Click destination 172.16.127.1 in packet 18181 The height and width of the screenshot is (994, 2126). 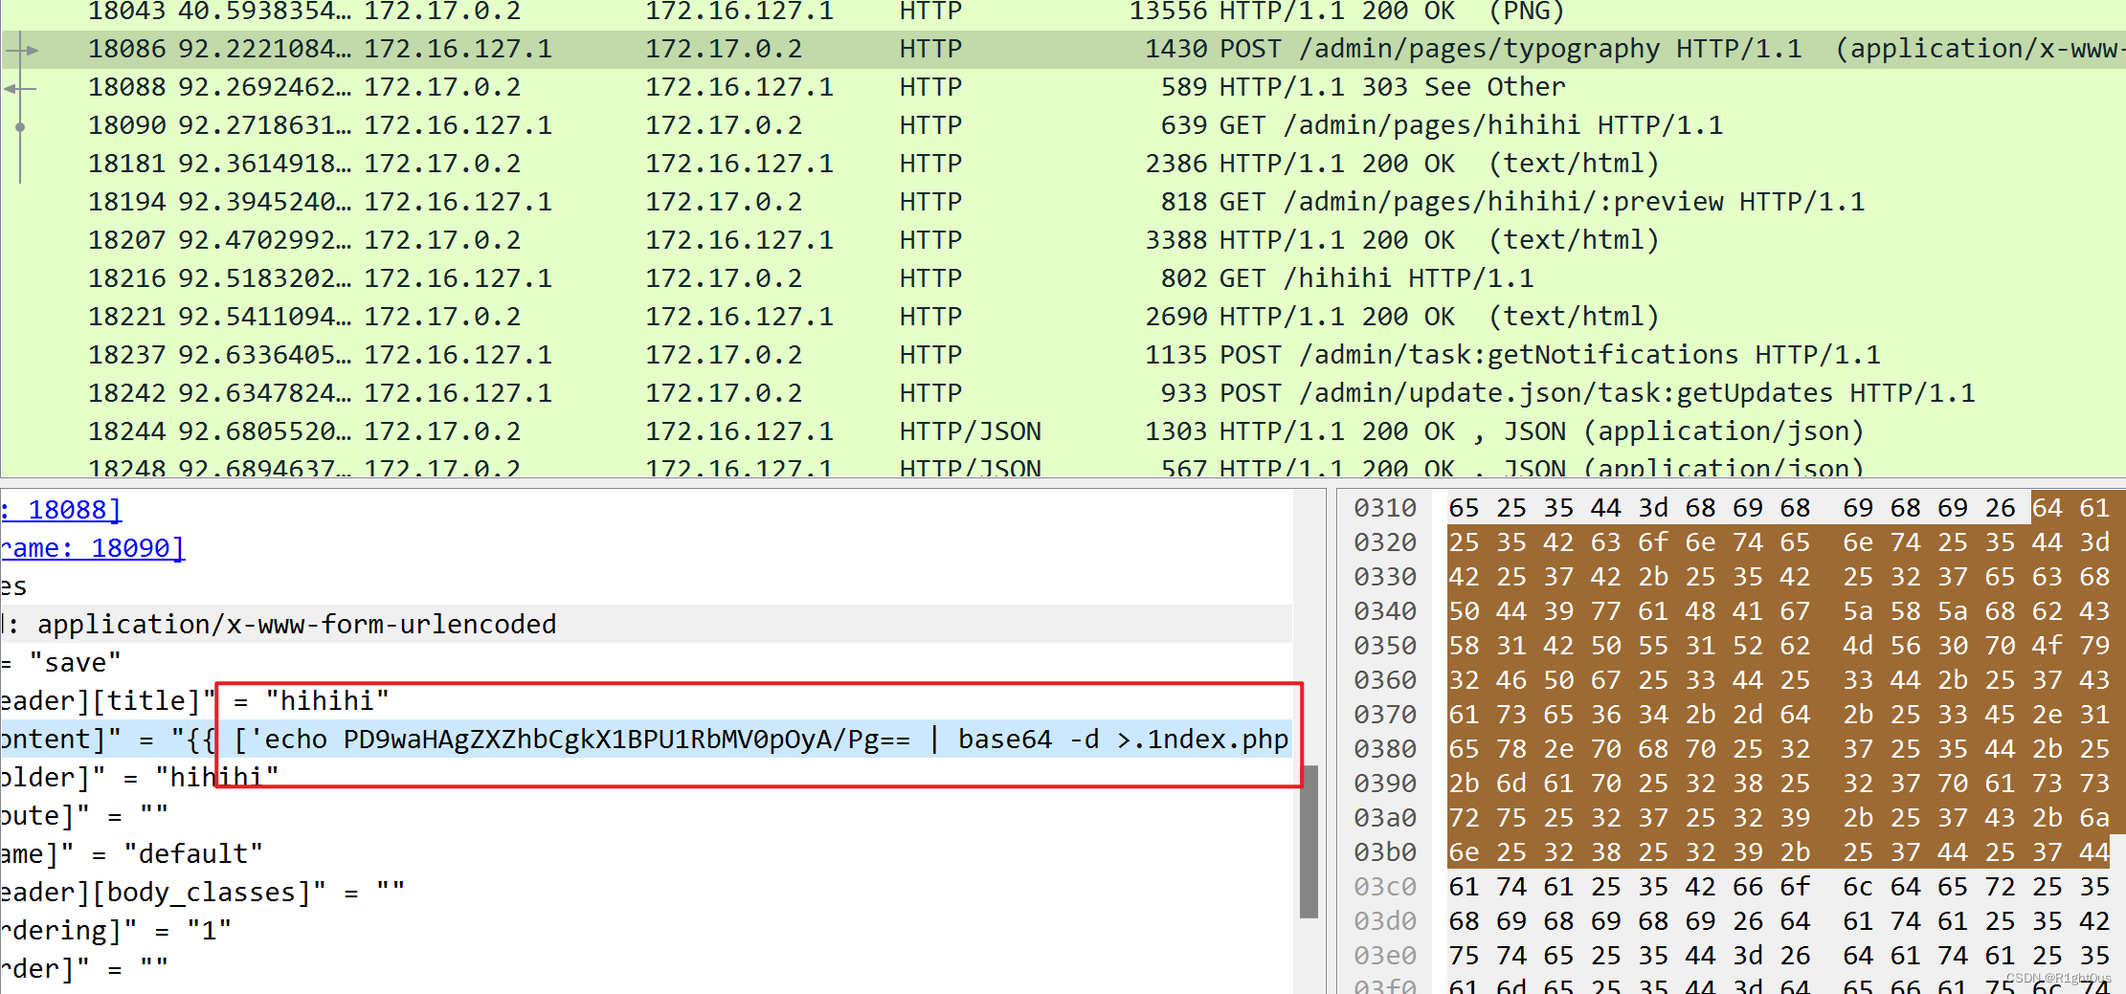pyautogui.click(x=739, y=164)
